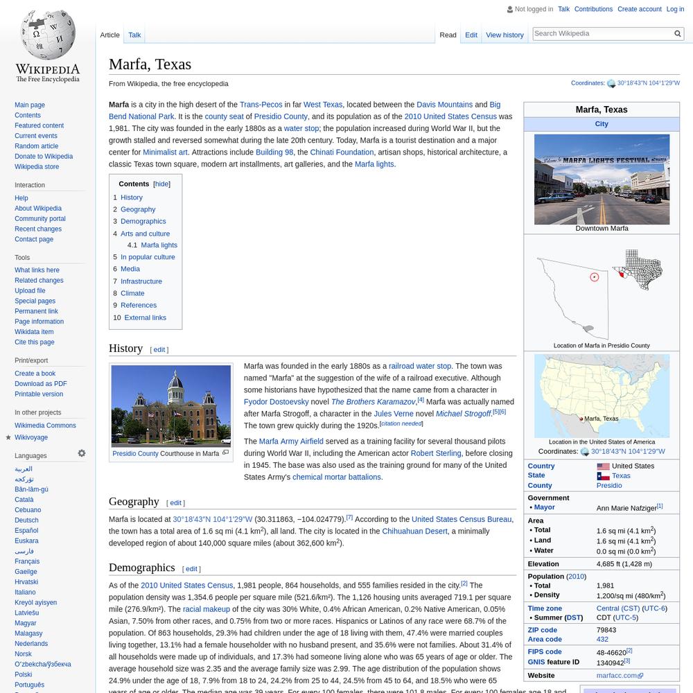
Task: Select the Article tab
Action: [x=109, y=35]
